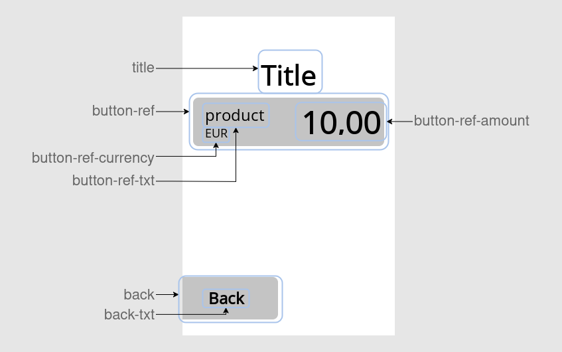Click the arrowhead from the "button-ref" label

tap(187, 112)
